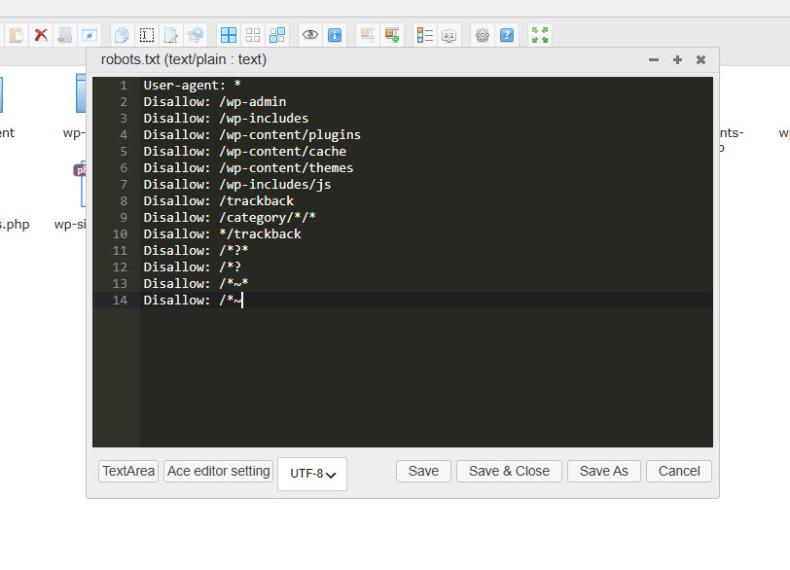Close the robots.txt editor dialog
The height and width of the screenshot is (570, 790).
click(700, 60)
